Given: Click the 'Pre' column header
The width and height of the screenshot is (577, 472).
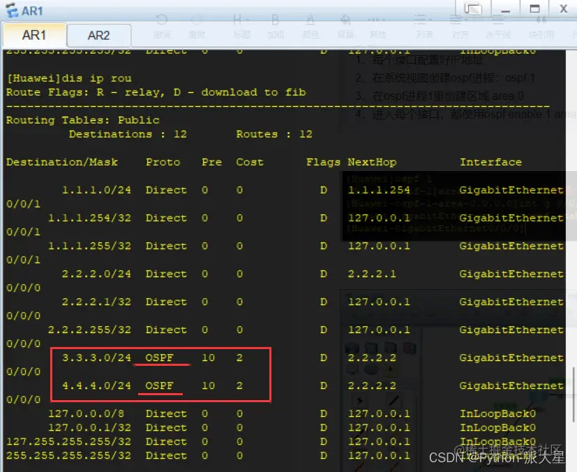Looking at the screenshot, I should pyautogui.click(x=211, y=163).
